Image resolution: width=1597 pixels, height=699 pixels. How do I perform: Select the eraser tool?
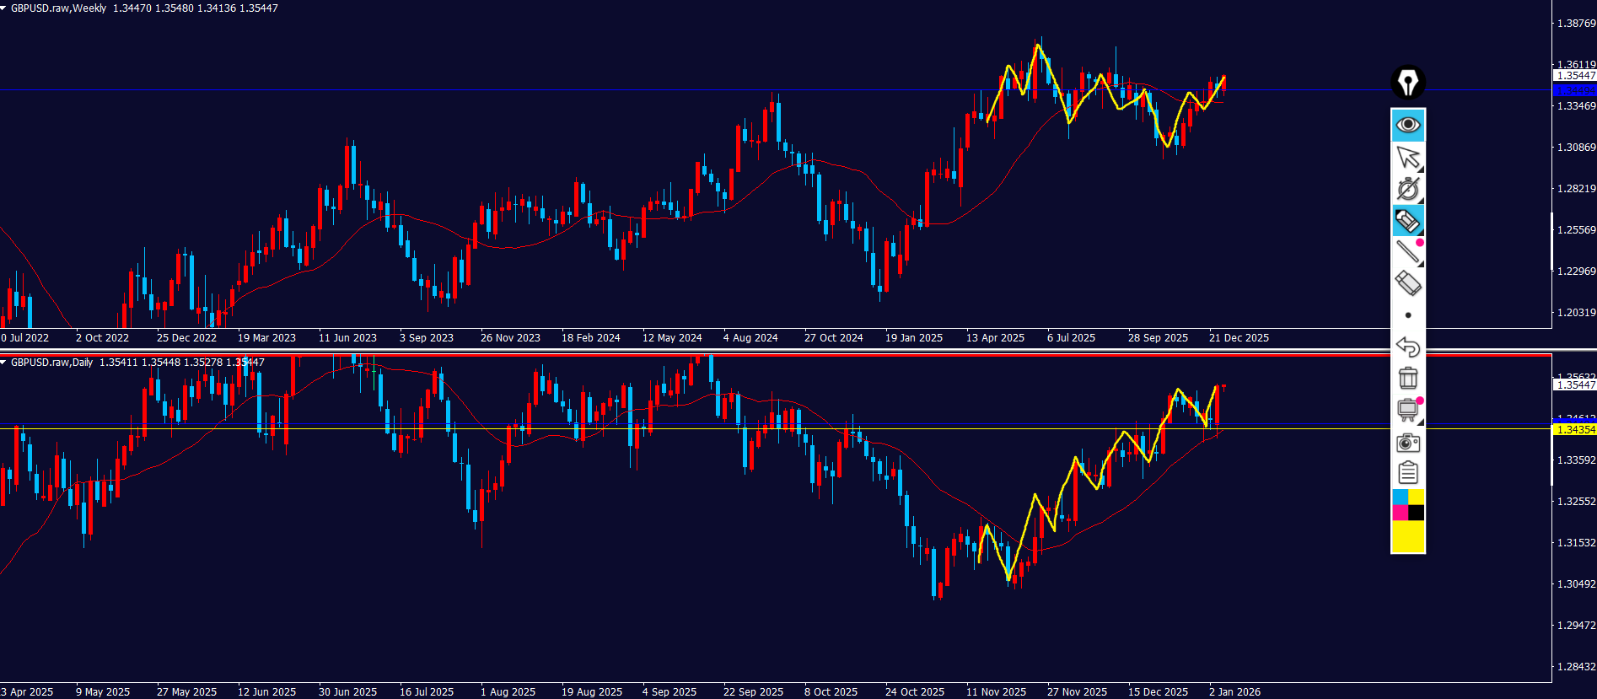tap(1407, 283)
